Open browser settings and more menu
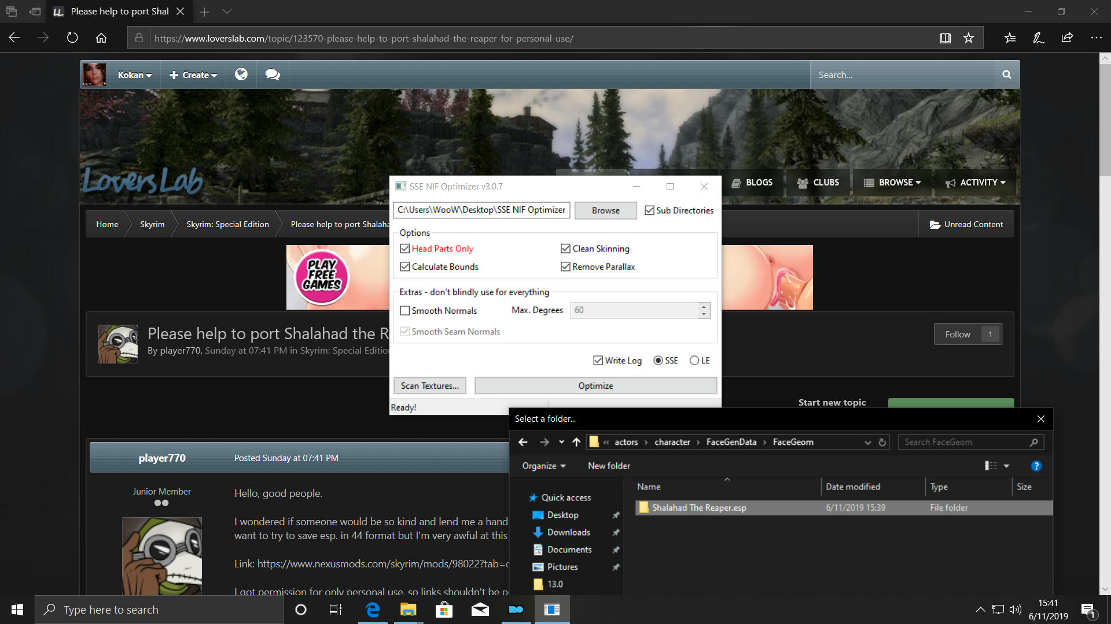1111x624 pixels. 1096,38
